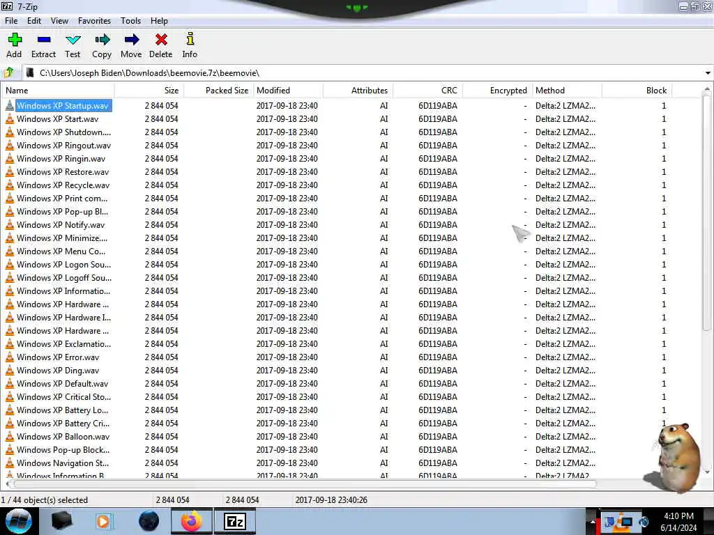The height and width of the screenshot is (535, 714).
Task: Click the red Delete icon
Action: [161, 40]
